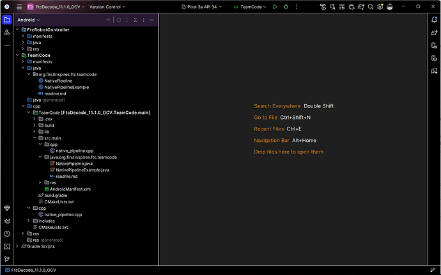Run the TeamCode configuration with the play icon

275,7
